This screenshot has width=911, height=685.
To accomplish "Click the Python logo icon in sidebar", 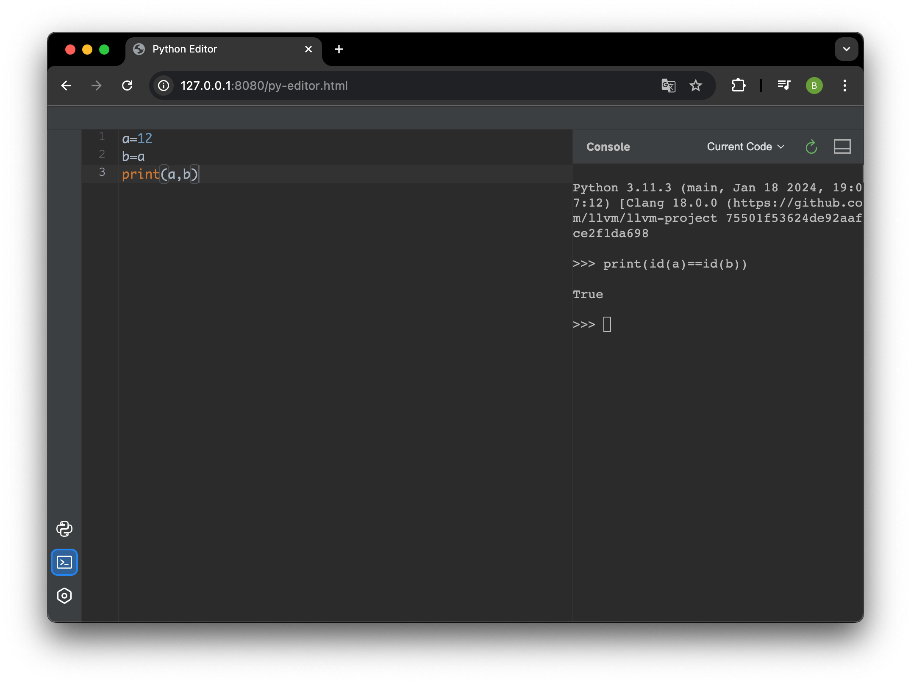I will [x=64, y=529].
